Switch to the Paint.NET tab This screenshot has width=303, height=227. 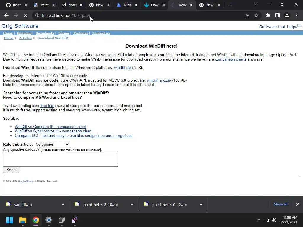tap(44, 5)
